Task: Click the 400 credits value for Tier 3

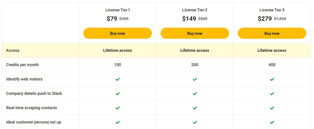Action: point(272,65)
